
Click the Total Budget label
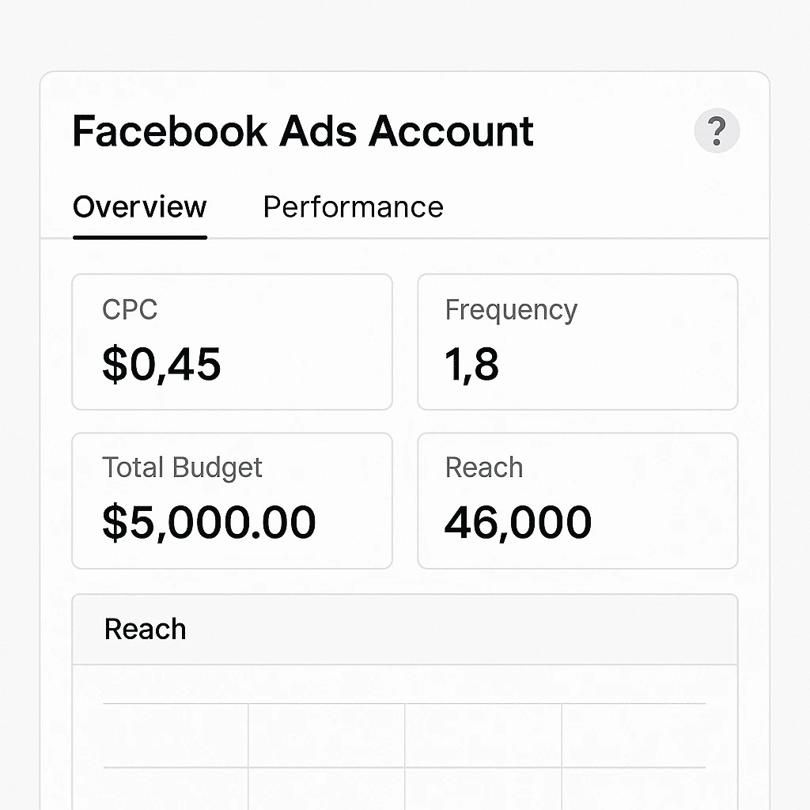[x=182, y=467]
